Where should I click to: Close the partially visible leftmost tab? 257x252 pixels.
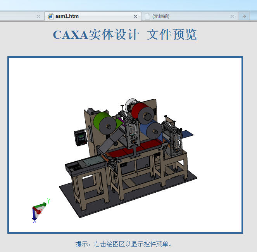pos(38,16)
